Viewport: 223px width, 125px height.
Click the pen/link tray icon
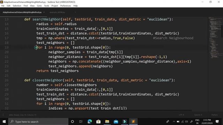pos(191,122)
